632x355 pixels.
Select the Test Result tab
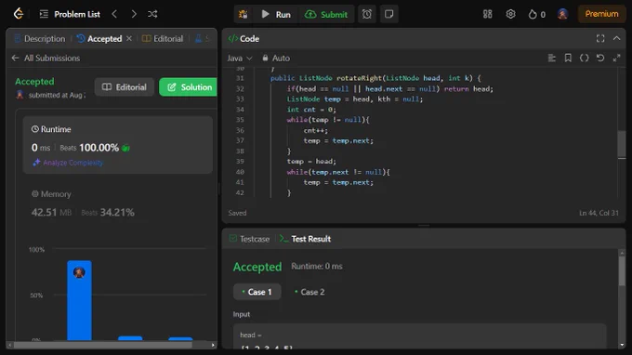(305, 239)
